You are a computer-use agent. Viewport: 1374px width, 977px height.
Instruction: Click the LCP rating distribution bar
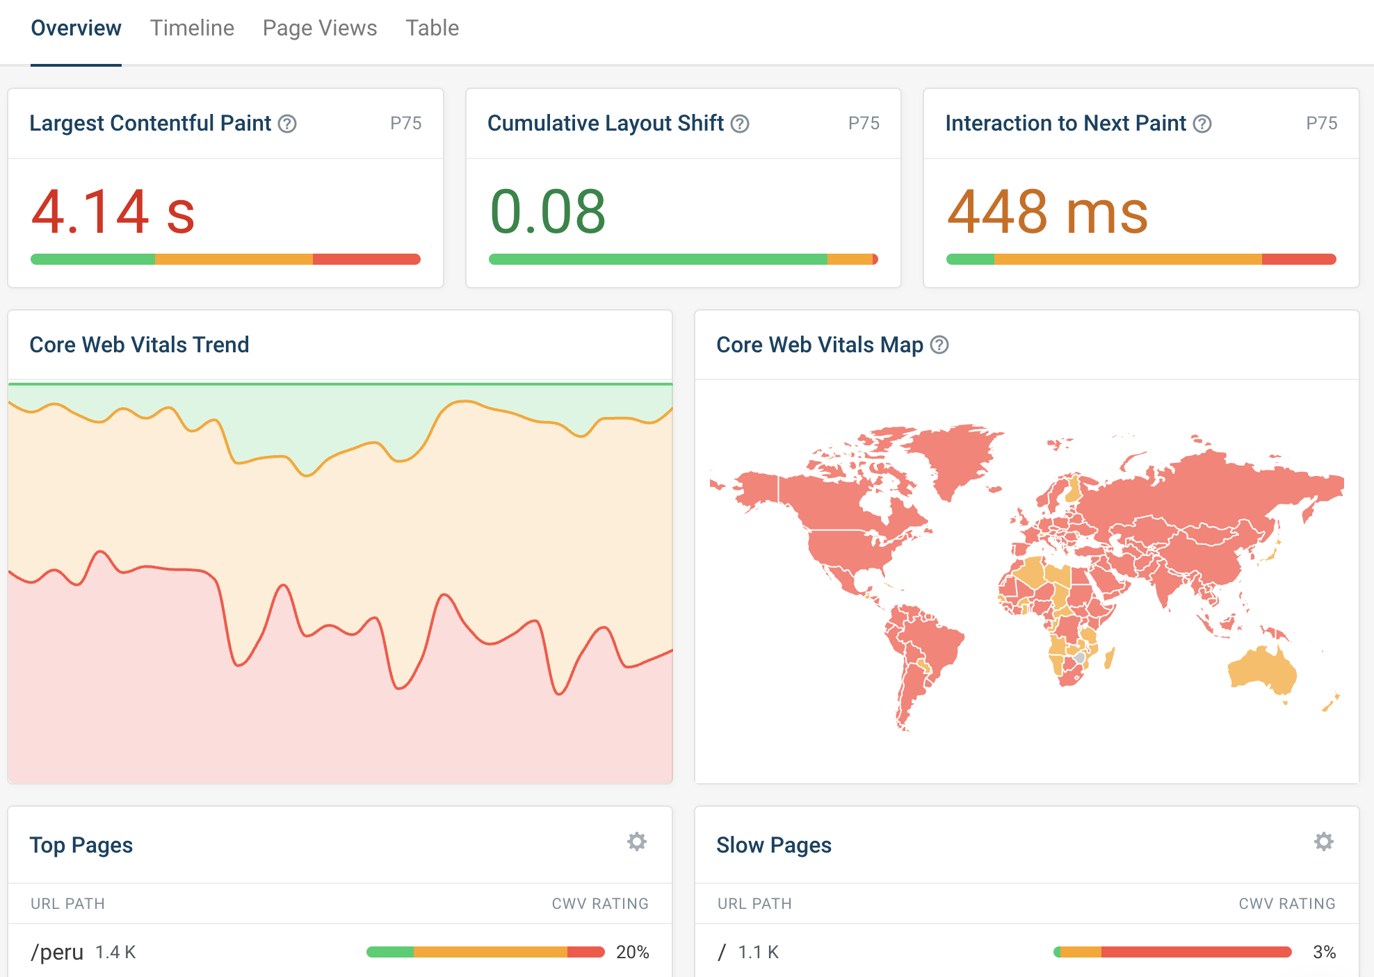pyautogui.click(x=225, y=259)
